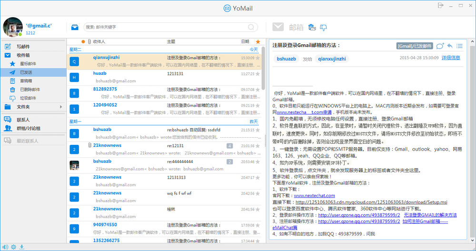
Task: Open the drafts folder icon
Action: [12, 81]
